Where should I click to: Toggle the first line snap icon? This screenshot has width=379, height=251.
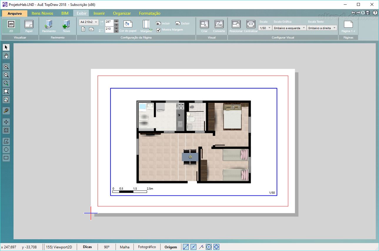coord(186,247)
